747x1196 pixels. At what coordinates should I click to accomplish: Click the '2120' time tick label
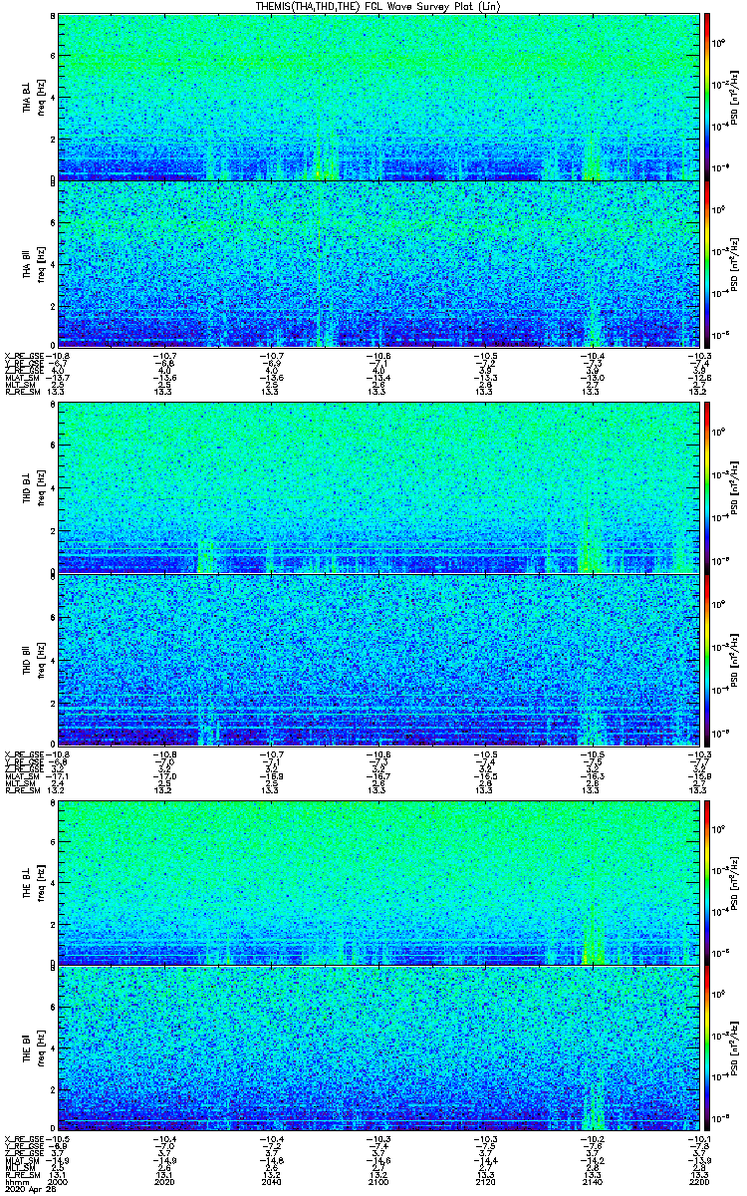tap(484, 1181)
